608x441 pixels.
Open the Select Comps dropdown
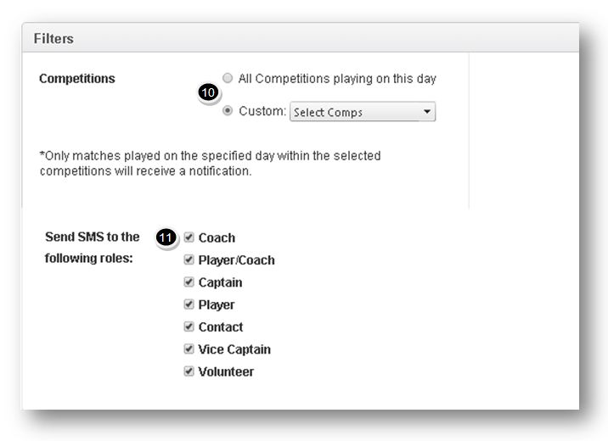363,112
